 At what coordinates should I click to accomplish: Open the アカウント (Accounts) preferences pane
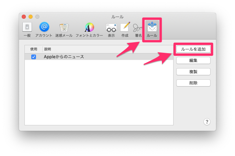point(44,30)
